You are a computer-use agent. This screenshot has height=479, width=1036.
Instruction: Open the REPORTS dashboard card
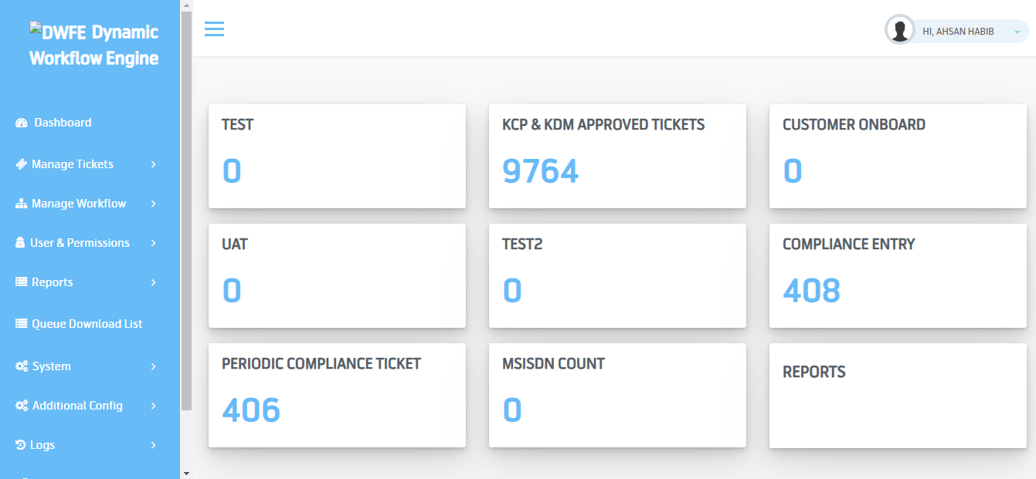[x=898, y=395]
